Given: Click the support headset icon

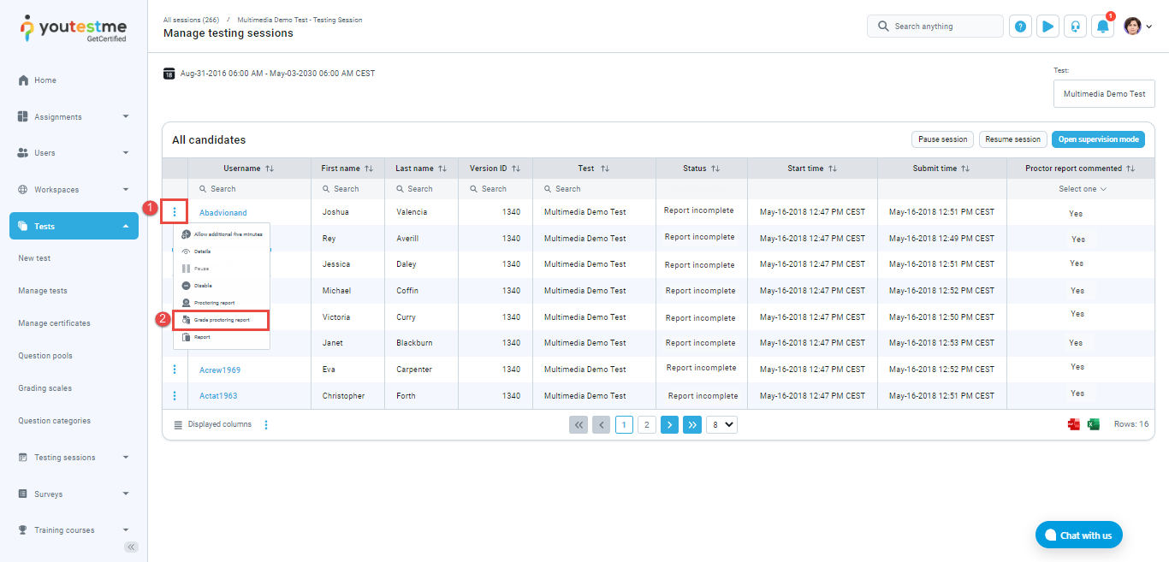Looking at the screenshot, I should pos(1075,27).
